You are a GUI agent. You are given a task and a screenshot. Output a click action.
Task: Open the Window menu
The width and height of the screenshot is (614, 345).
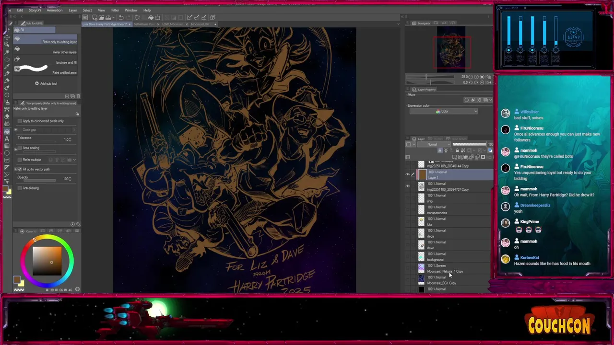tap(131, 10)
